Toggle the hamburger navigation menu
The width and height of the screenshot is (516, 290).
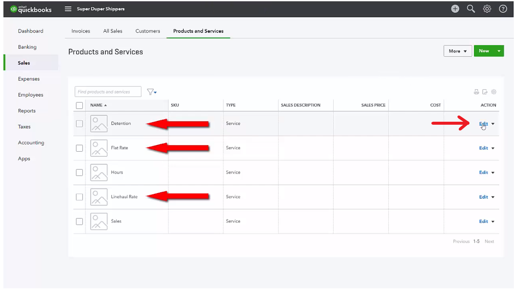click(x=68, y=9)
